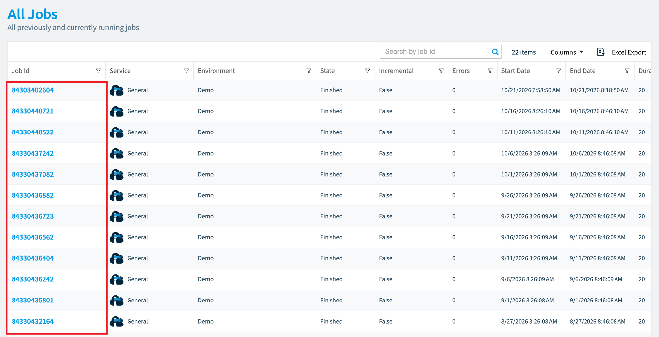Screen dimensions: 659x337
Task: Click end date 8/27/2026 8:46:08 AM
Action: 597,321
